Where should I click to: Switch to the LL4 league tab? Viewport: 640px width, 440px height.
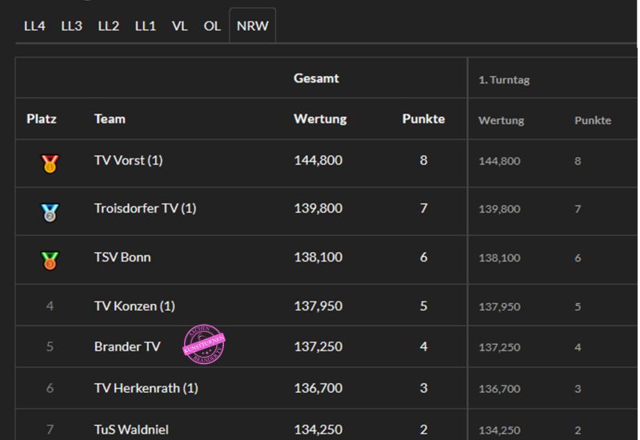coord(34,26)
